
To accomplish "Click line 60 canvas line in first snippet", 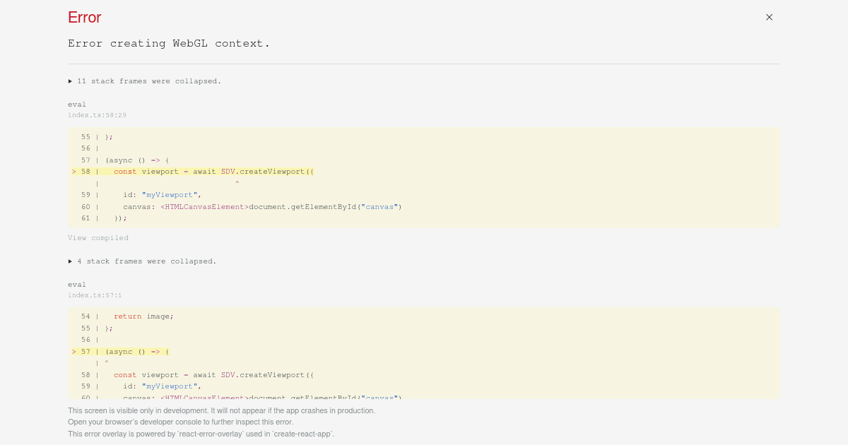I will pos(241,207).
